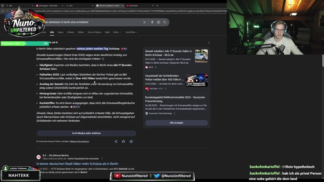Click the B.Z. site favicon in the result
Viewport: 324px width, 182px height.
pos(38,157)
